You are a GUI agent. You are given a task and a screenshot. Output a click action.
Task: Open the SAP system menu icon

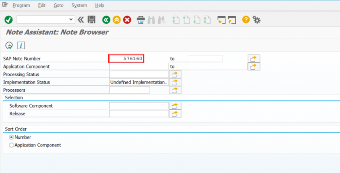click(5, 5)
